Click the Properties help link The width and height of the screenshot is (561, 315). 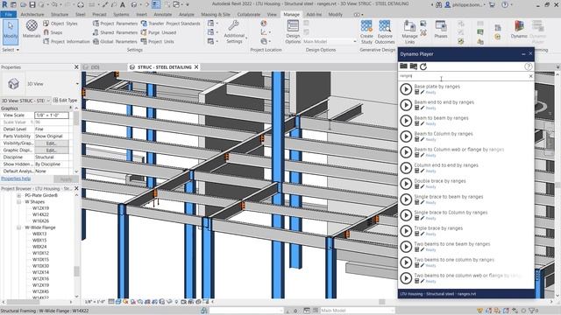16,178
